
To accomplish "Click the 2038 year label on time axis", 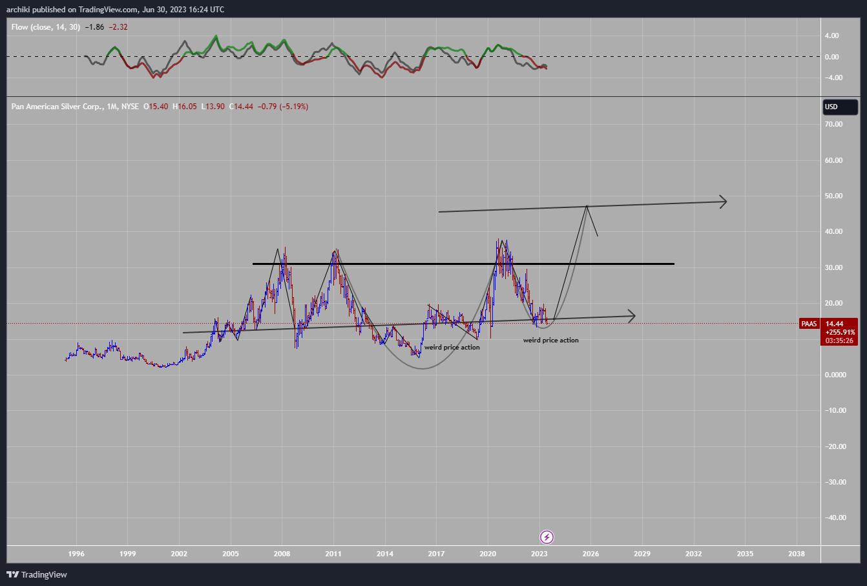I will pos(797,554).
